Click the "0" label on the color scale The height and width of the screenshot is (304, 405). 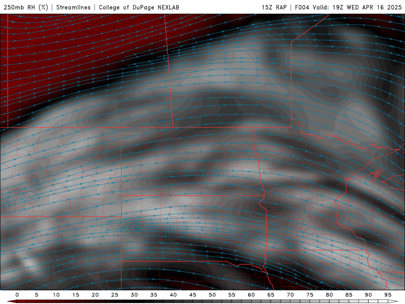(x=17, y=295)
